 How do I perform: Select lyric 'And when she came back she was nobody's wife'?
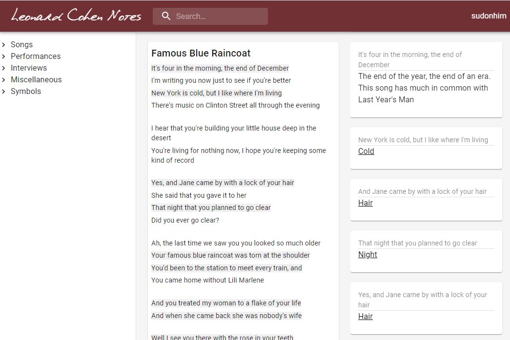click(x=226, y=316)
